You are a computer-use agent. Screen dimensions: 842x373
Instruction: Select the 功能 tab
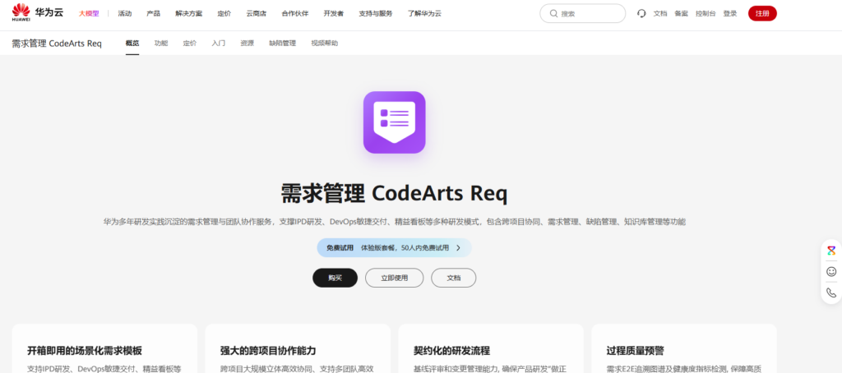pos(161,43)
